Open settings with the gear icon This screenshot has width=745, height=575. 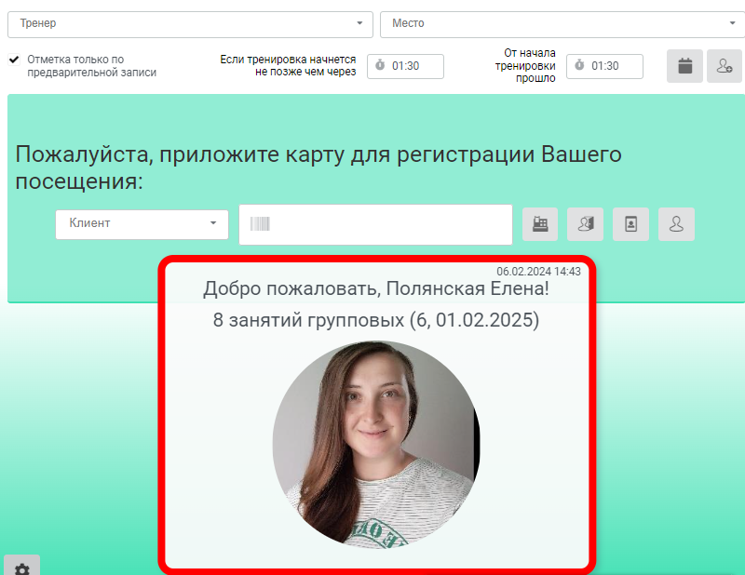coord(21,567)
